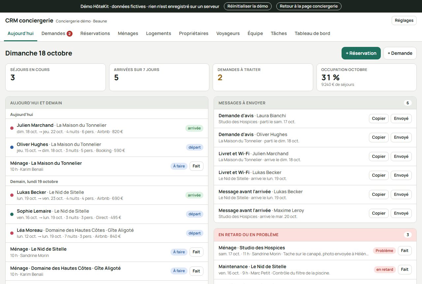This screenshot has width=422, height=284.
Task: Switch to the Réservations tab
Action: [95, 33]
